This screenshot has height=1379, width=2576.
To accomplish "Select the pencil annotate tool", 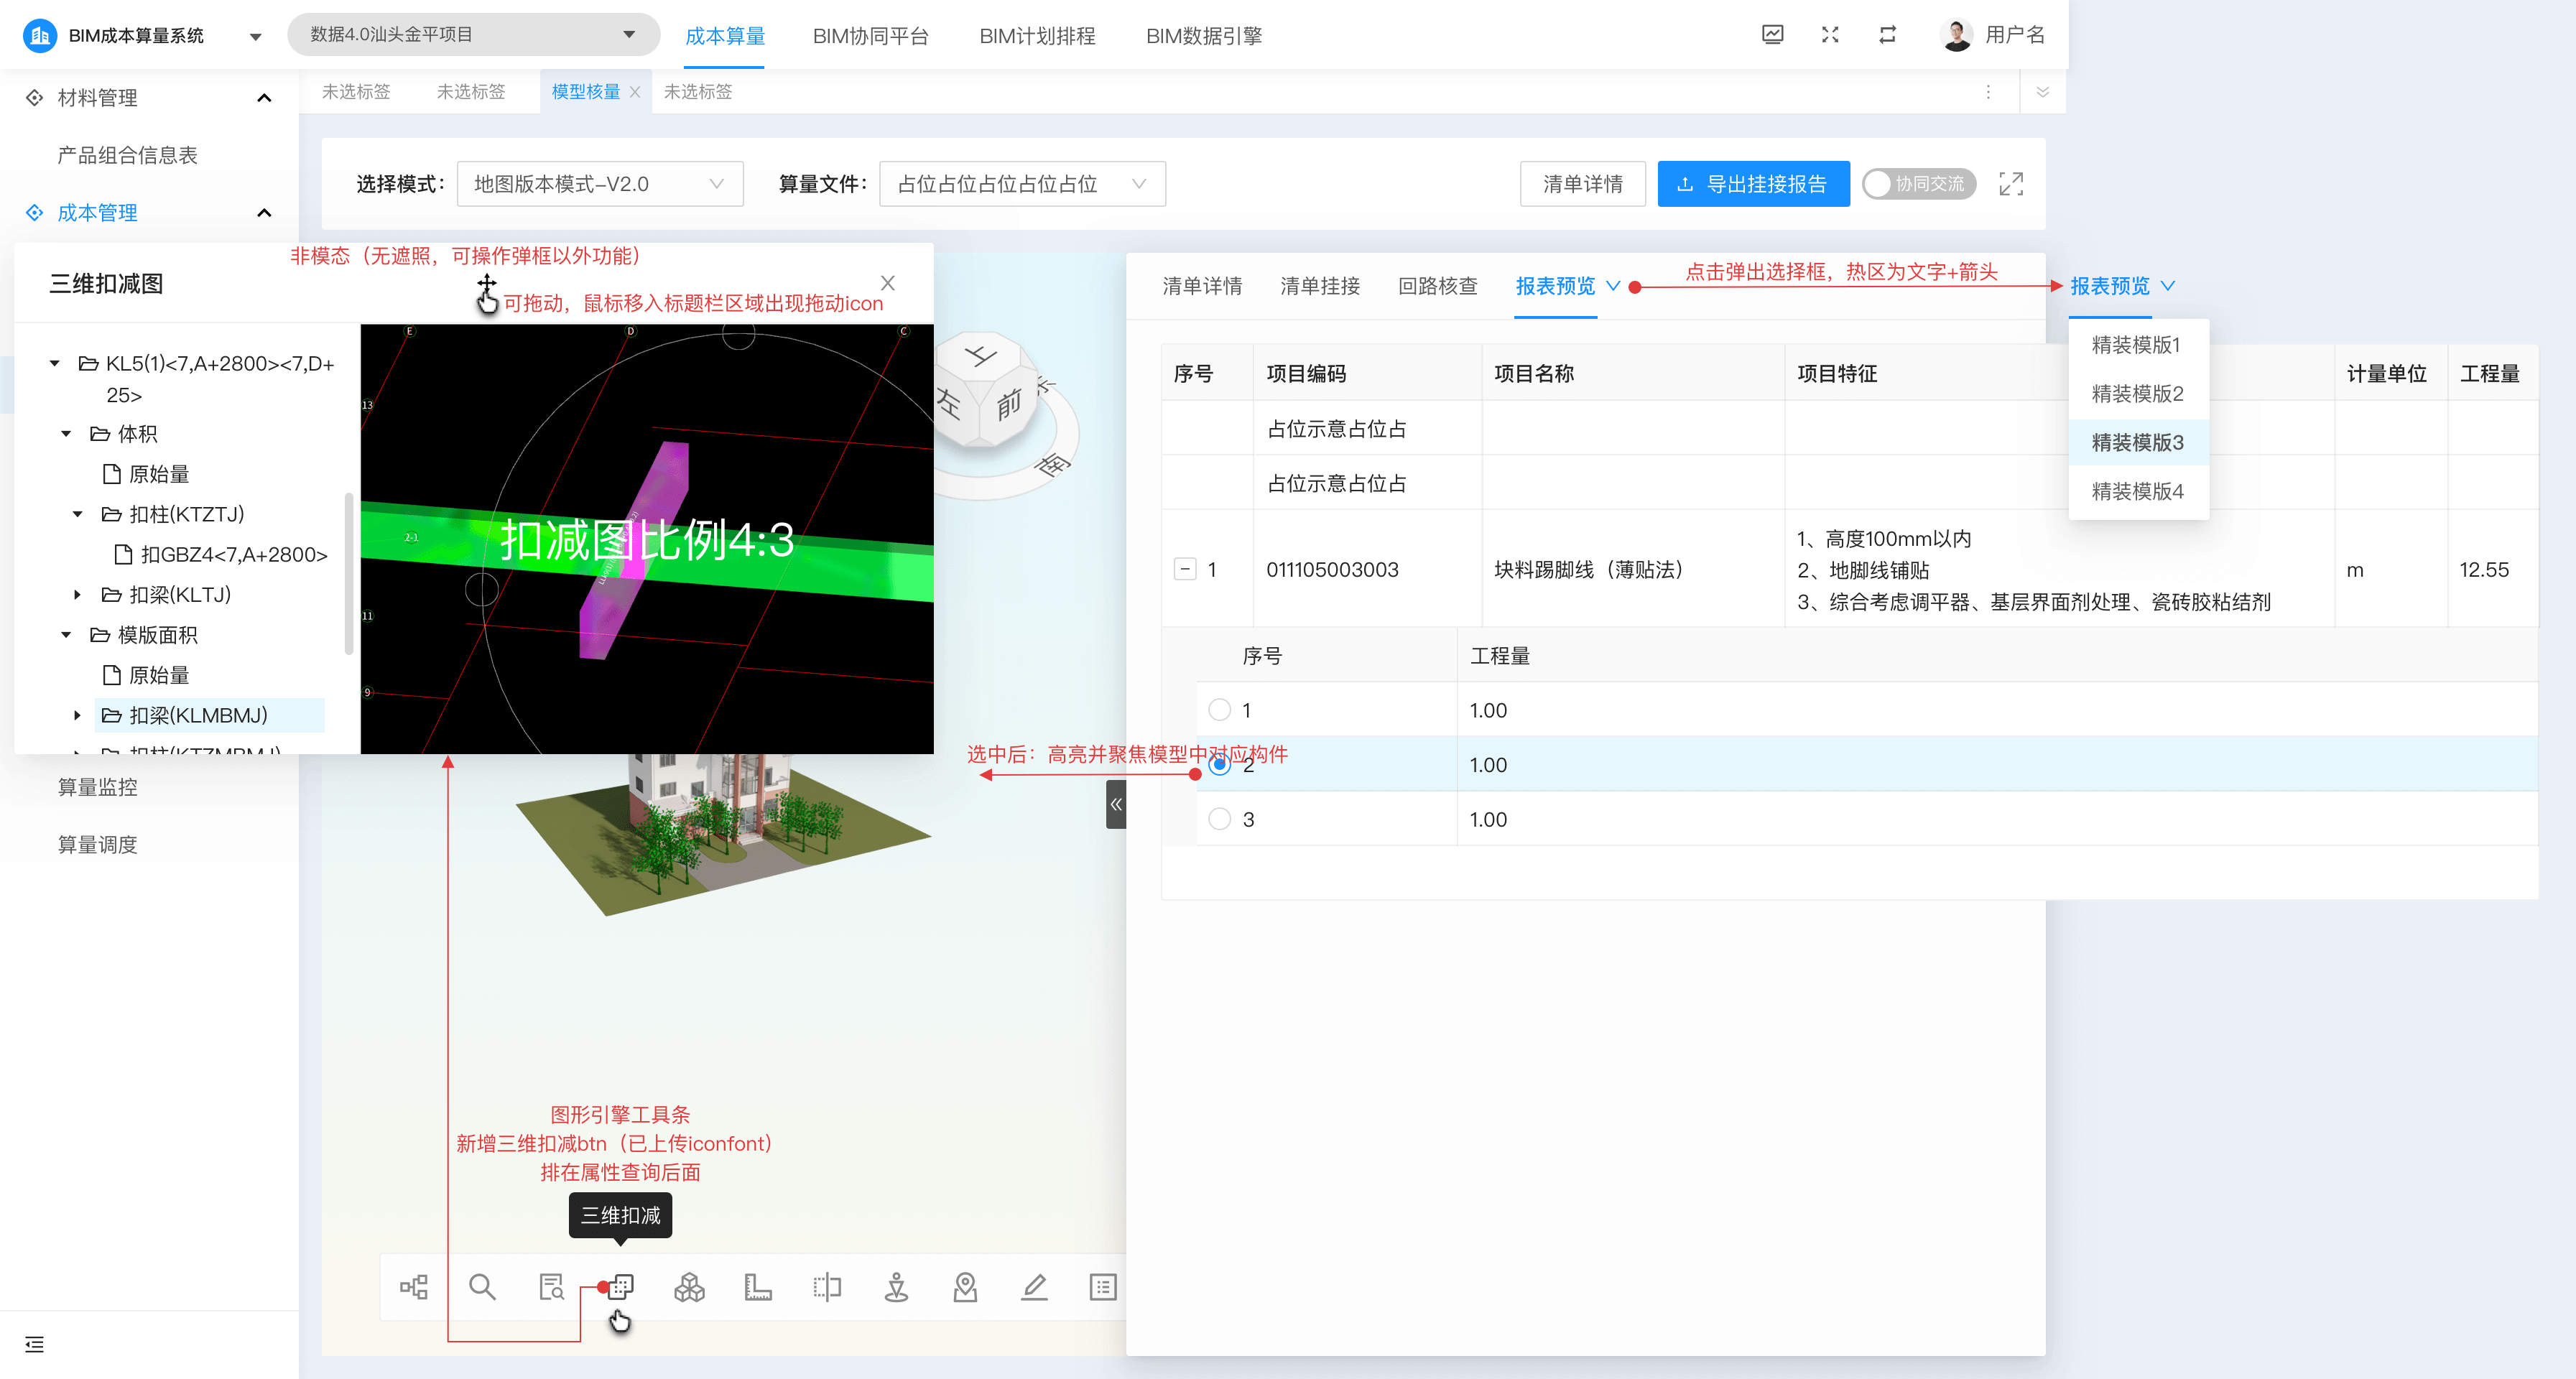I will tap(1034, 1286).
